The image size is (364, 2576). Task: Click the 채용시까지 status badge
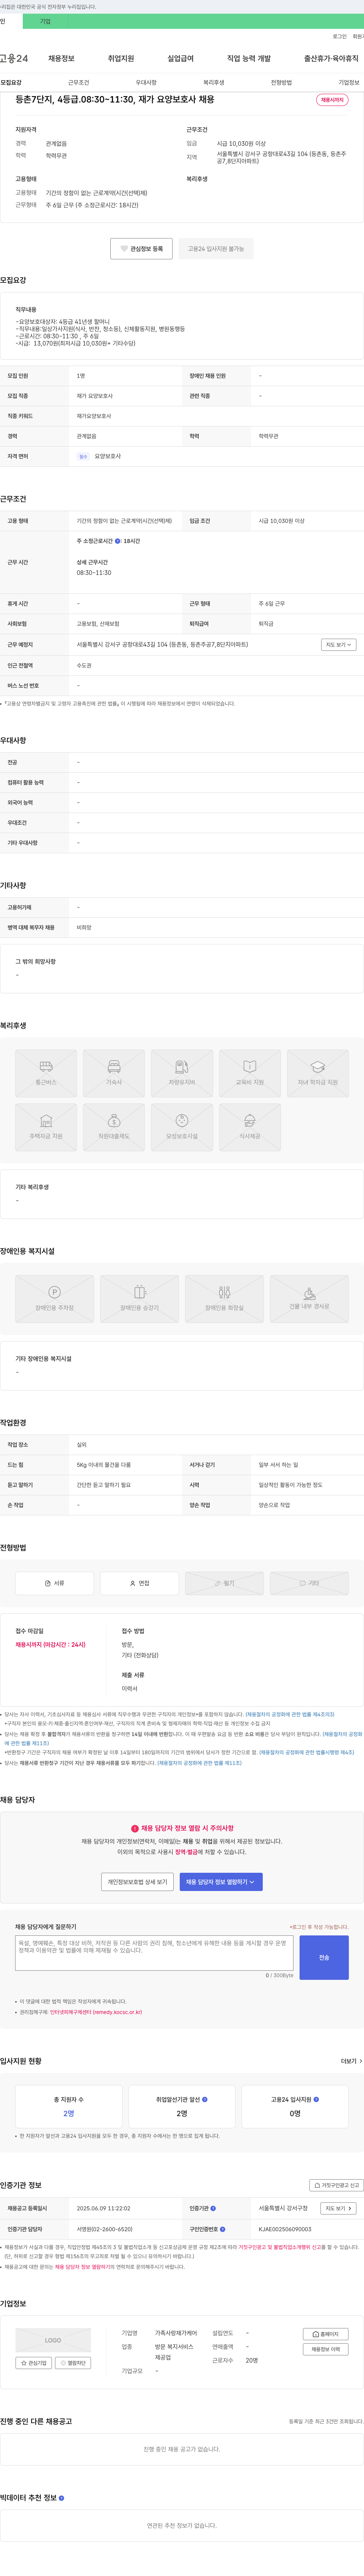tap(332, 100)
